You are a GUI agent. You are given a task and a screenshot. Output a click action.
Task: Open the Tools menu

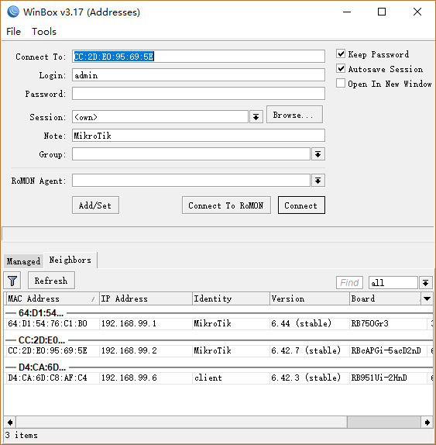click(x=44, y=32)
